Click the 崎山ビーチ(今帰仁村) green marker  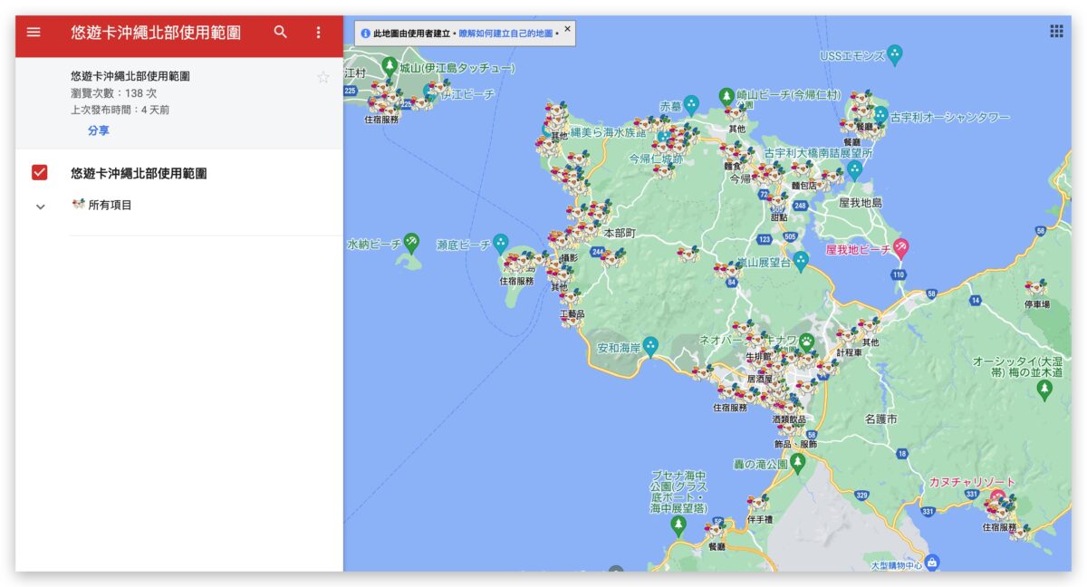click(726, 95)
